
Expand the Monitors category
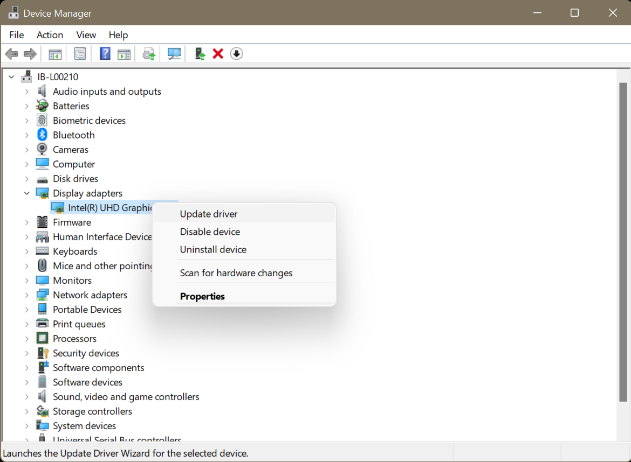(26, 281)
